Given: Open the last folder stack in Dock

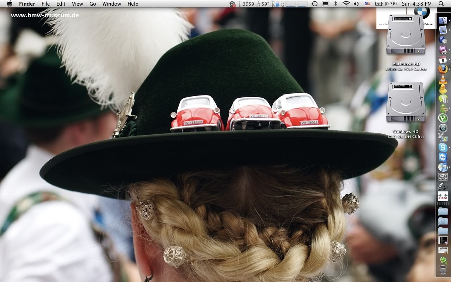Looking at the screenshot, I should (443, 231).
